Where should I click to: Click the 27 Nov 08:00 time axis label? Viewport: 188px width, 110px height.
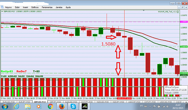(x=65, y=98)
